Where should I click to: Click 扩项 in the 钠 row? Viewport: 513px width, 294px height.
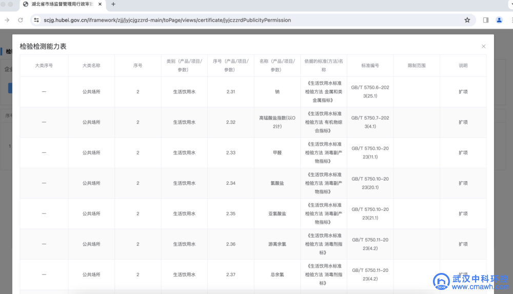[x=463, y=92]
